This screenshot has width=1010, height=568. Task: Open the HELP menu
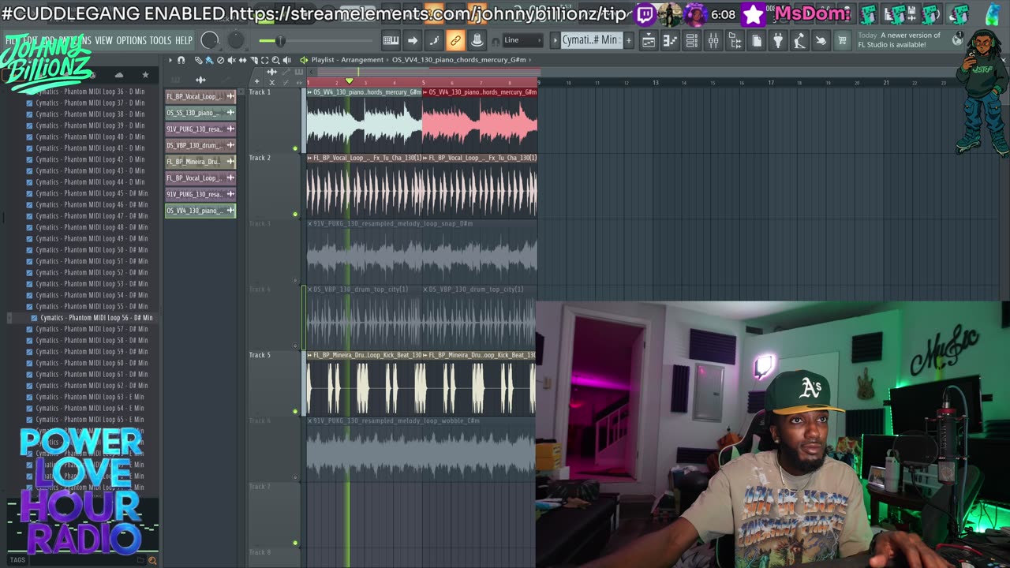pyautogui.click(x=183, y=40)
